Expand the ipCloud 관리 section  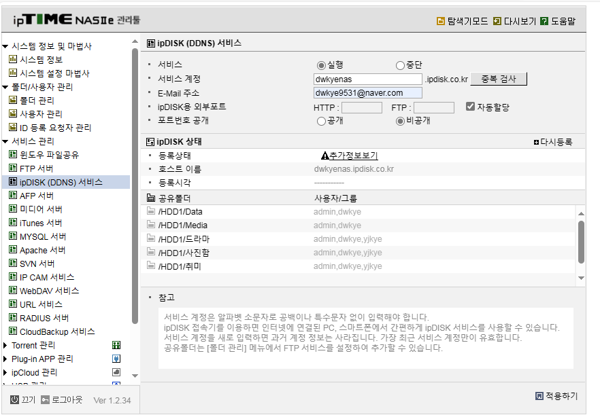[x=5, y=372]
